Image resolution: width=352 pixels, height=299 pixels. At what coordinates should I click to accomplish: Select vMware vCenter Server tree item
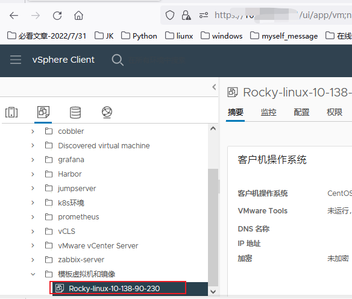point(98,245)
